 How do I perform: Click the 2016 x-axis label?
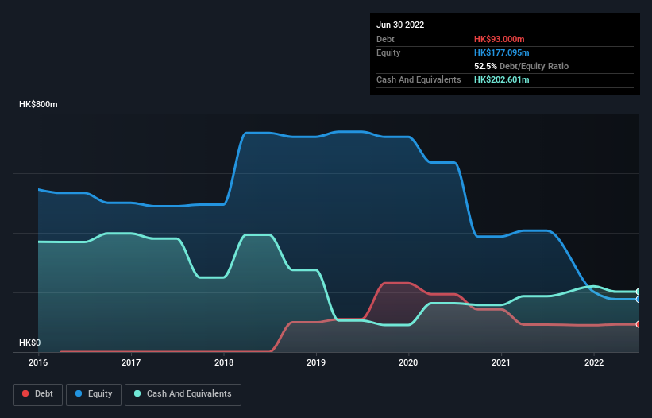[38, 362]
